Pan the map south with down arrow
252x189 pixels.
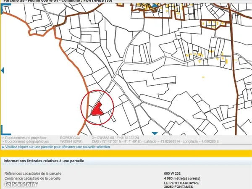(x=155, y=134)
